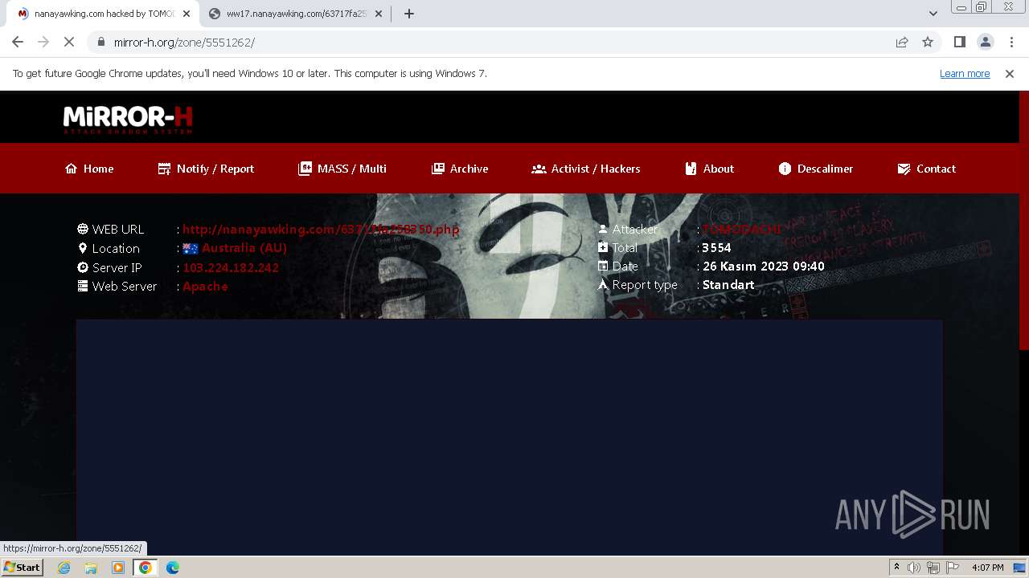
Task: Click the Activist / Hackers people icon
Action: point(539,169)
